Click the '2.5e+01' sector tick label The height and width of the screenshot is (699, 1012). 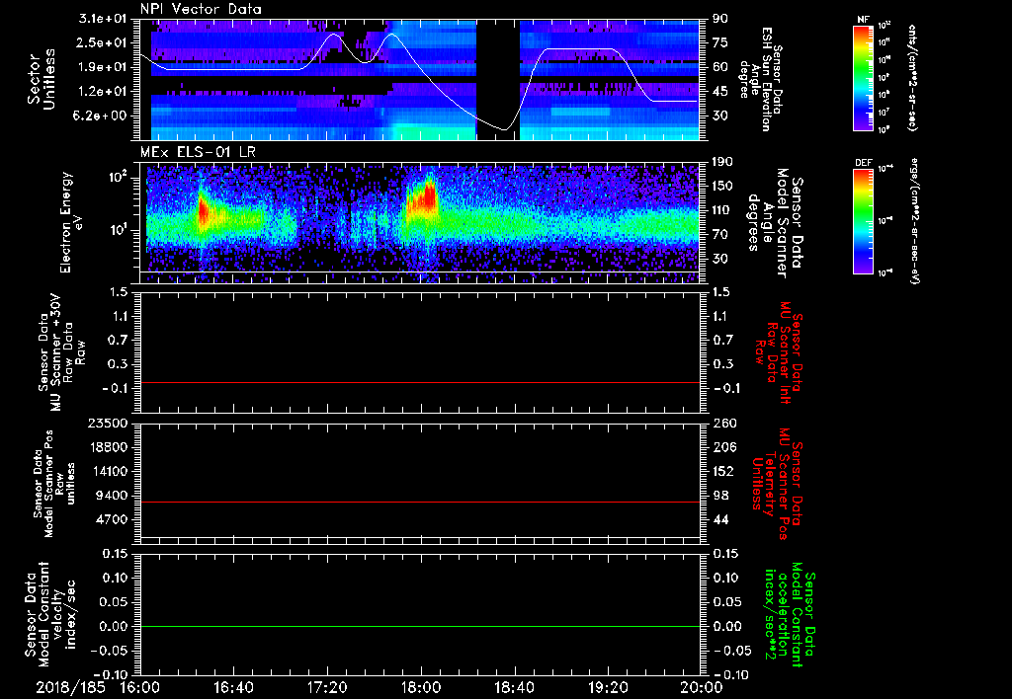pyautogui.click(x=103, y=42)
